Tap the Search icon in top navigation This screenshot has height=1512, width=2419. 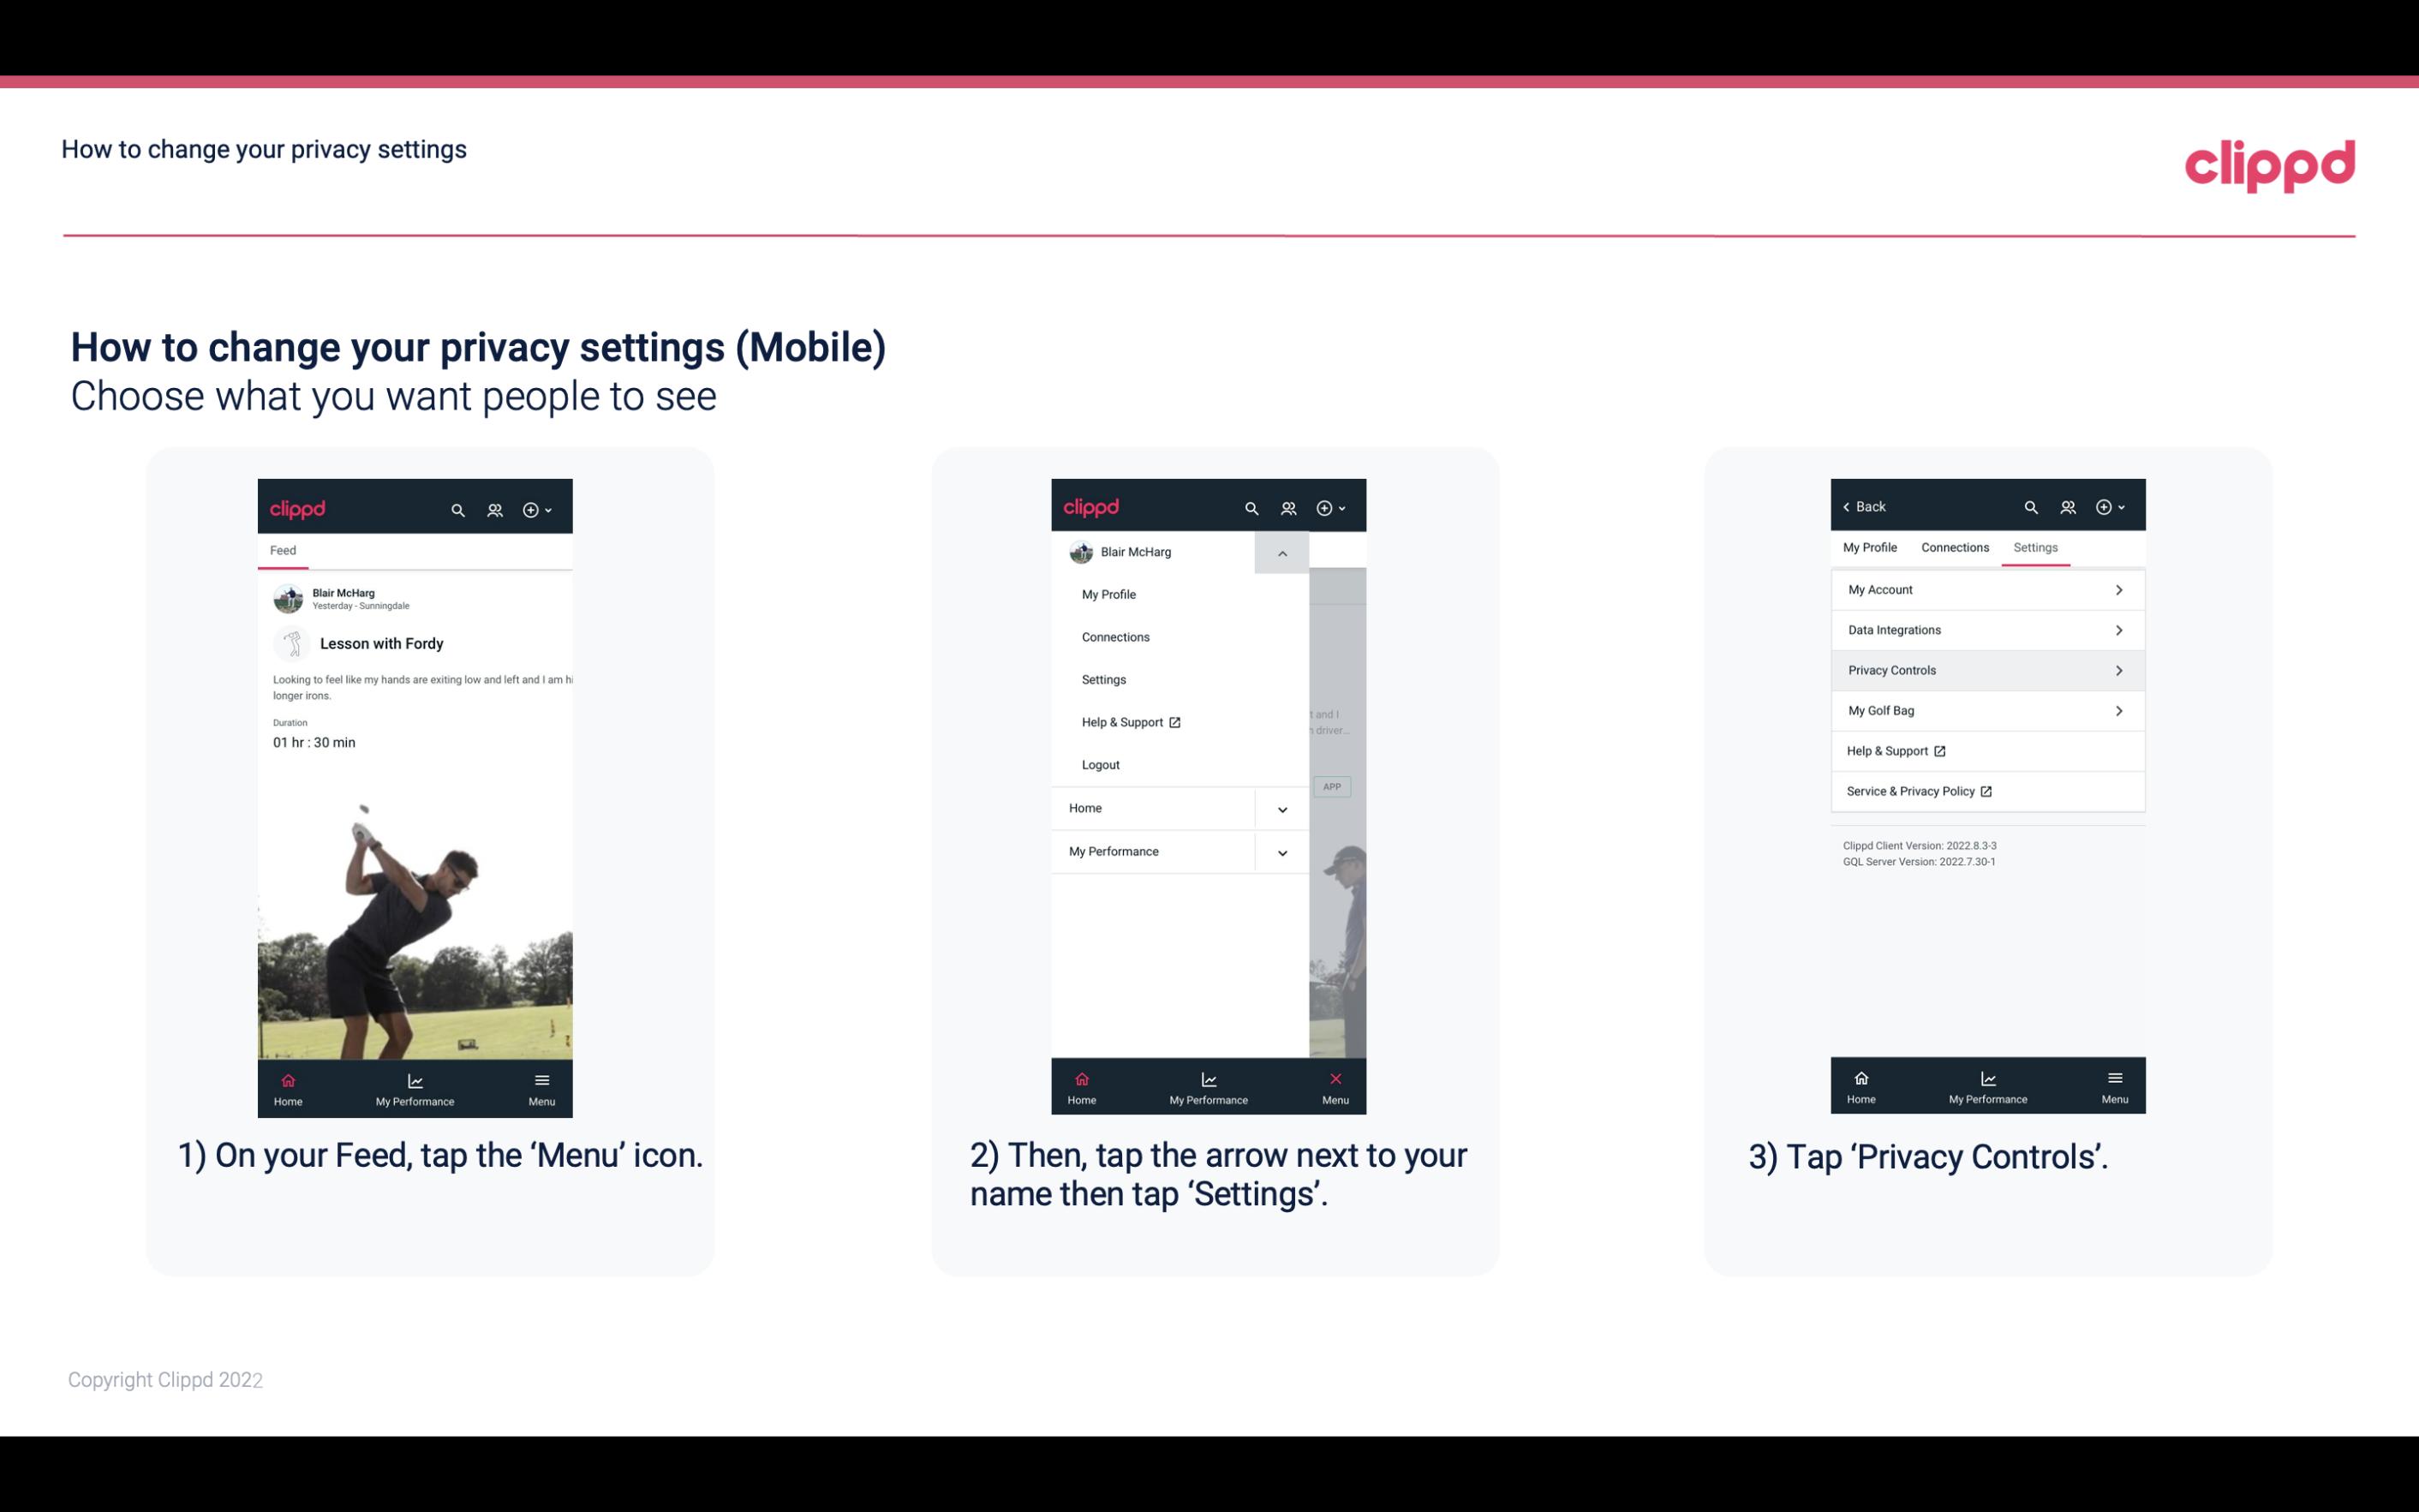(457, 509)
